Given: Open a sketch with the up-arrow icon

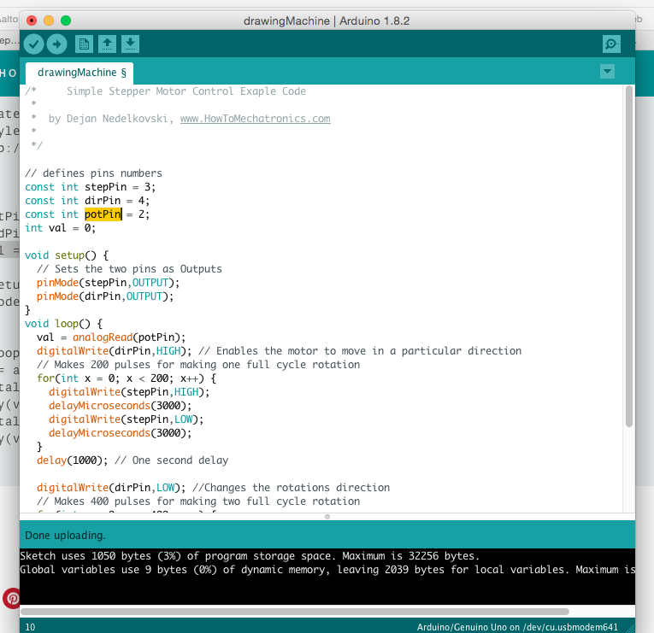Looking at the screenshot, I should (x=107, y=44).
